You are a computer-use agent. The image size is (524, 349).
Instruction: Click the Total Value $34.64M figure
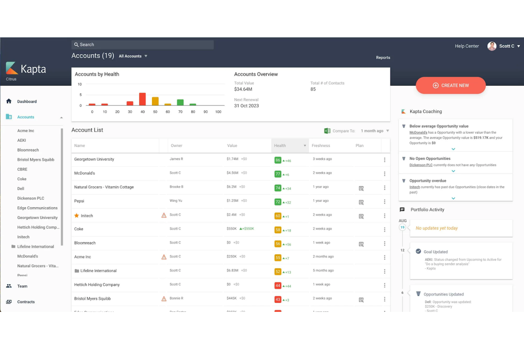coord(243,89)
